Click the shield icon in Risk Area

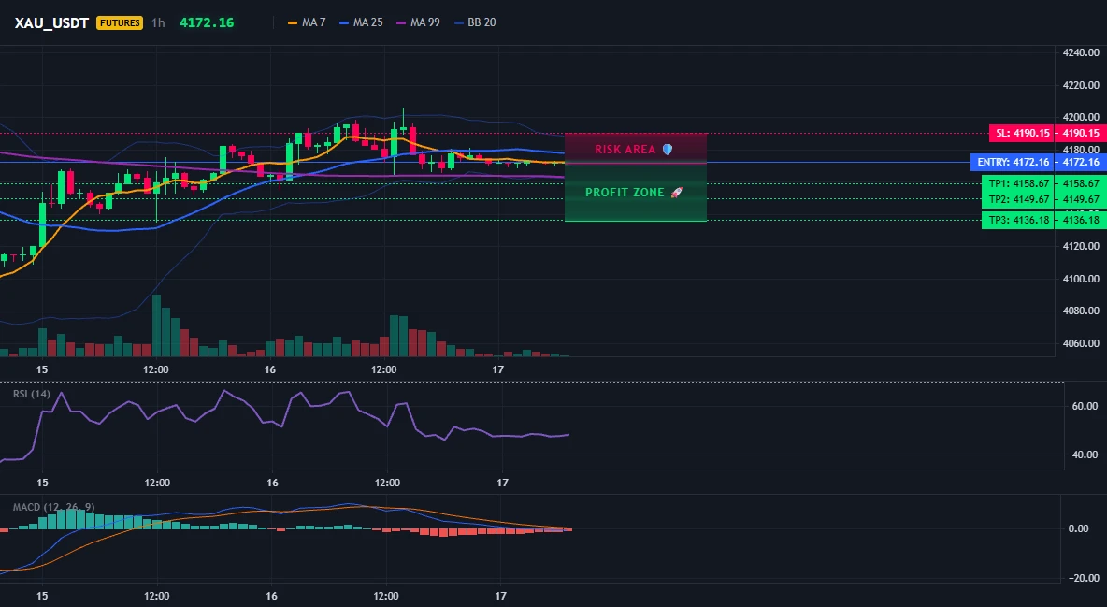tap(668, 149)
